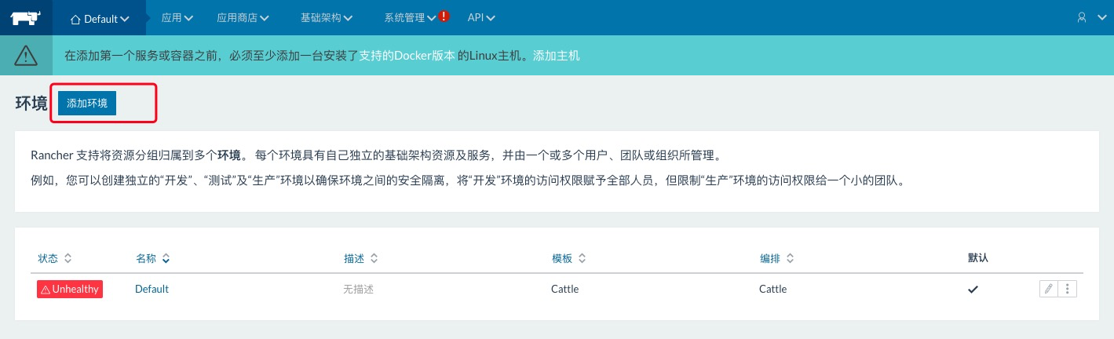The width and height of the screenshot is (1114, 339).
Task: Click the warning triangle in the banner
Action: pos(26,55)
